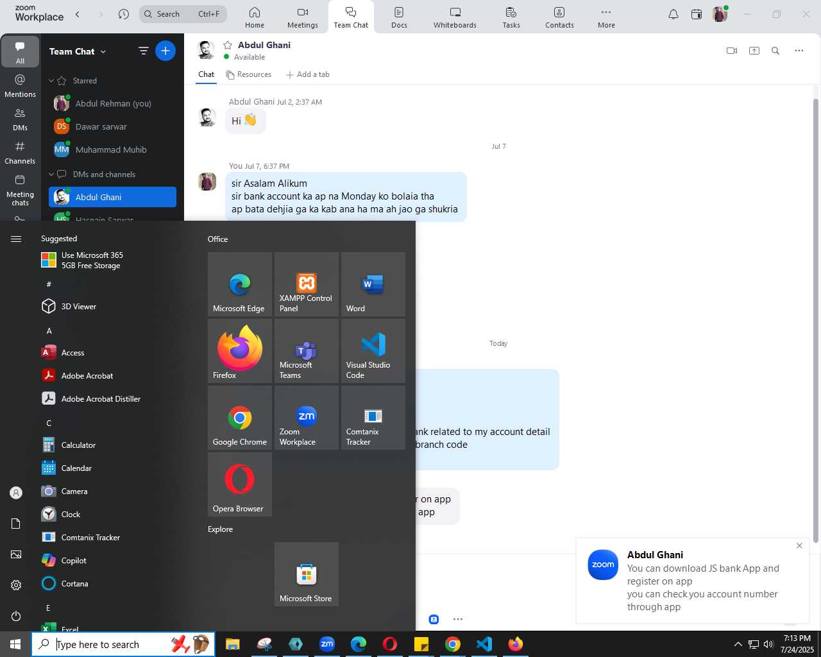Open chat with Muhammad Muhib
Image resolution: width=821 pixels, height=657 pixels.
[112, 149]
